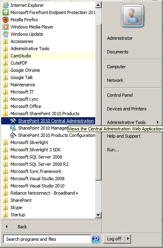Image resolution: width=163 pixels, height=248 pixels.
Task: Select Reliance Netconnect - Broadband+ folder
Action: pyautogui.click(x=48, y=193)
